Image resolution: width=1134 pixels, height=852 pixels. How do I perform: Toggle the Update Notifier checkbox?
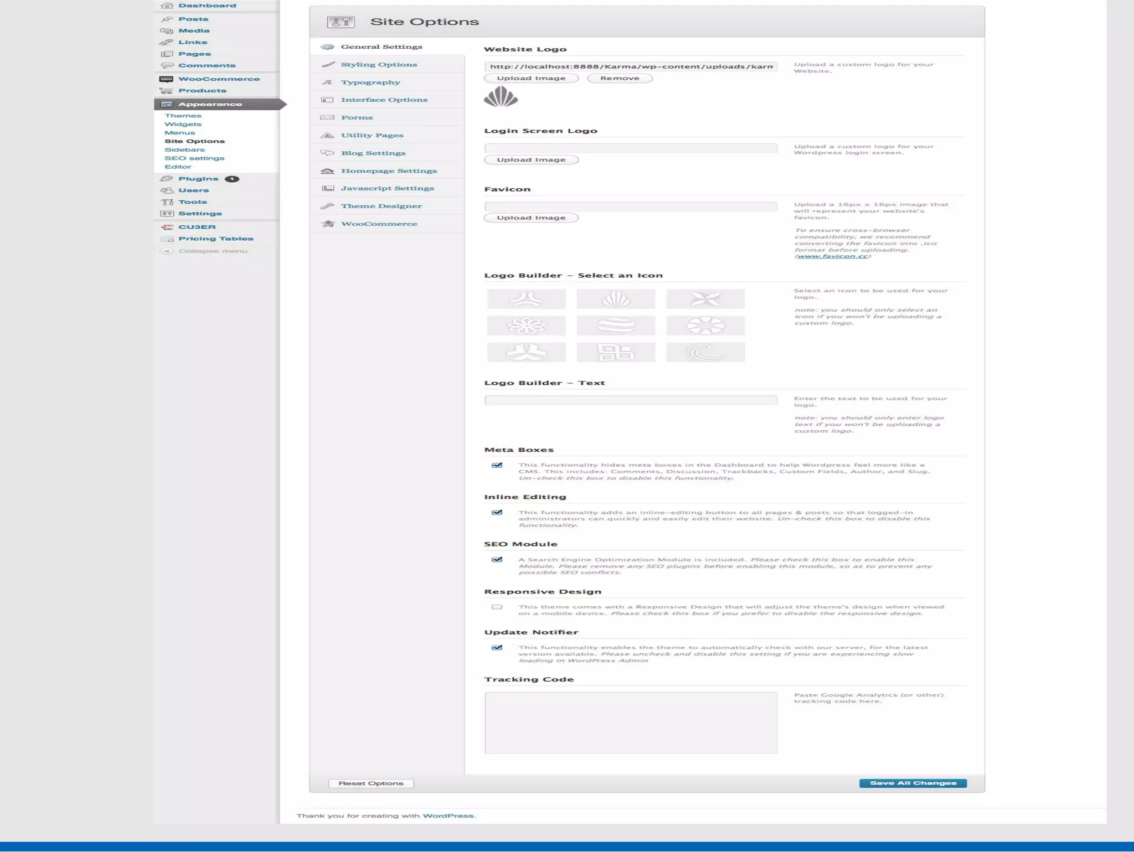point(497,648)
